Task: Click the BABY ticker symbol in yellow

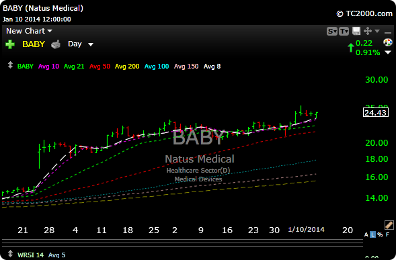Action: (x=34, y=44)
